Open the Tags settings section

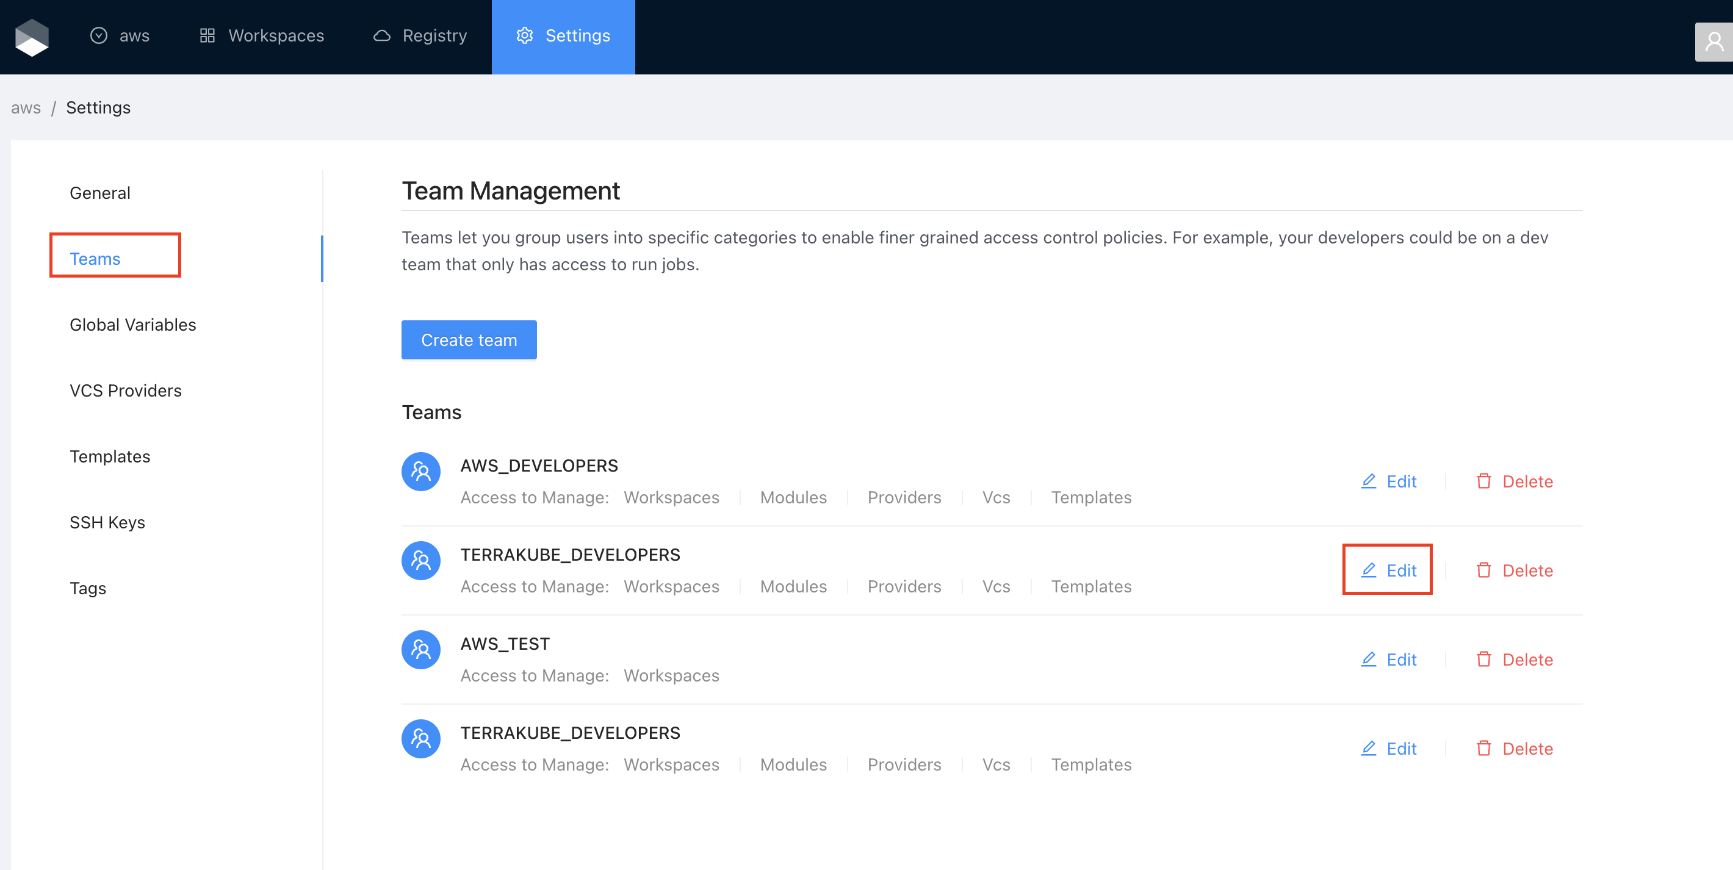pos(87,589)
